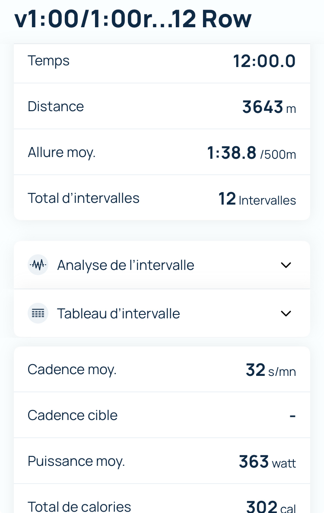Select the Total d'intervalles label
The height and width of the screenshot is (513, 324).
83,198
